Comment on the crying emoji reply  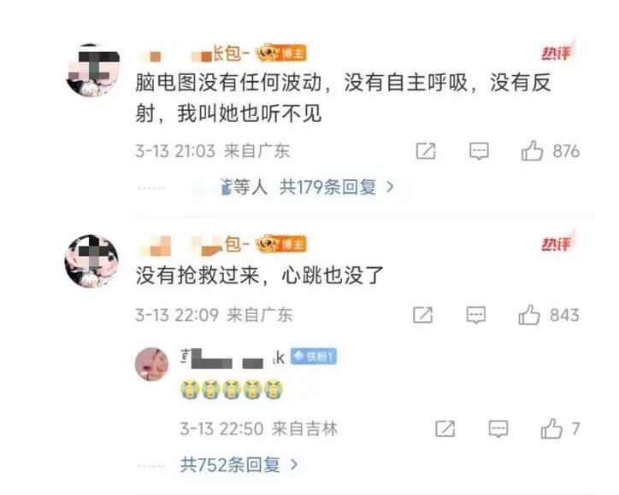click(498, 428)
